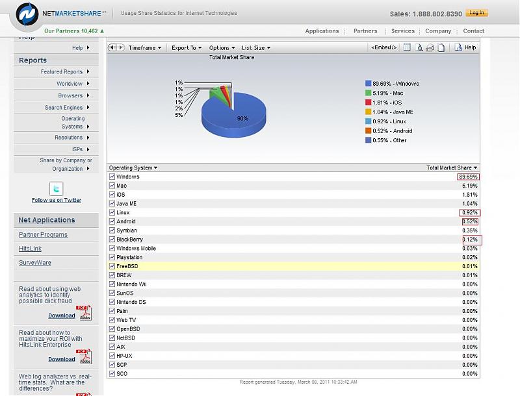Image resolution: width=520 pixels, height=396 pixels.
Task: Toggle the Nintendo Wii row checkbox
Action: tap(112, 284)
